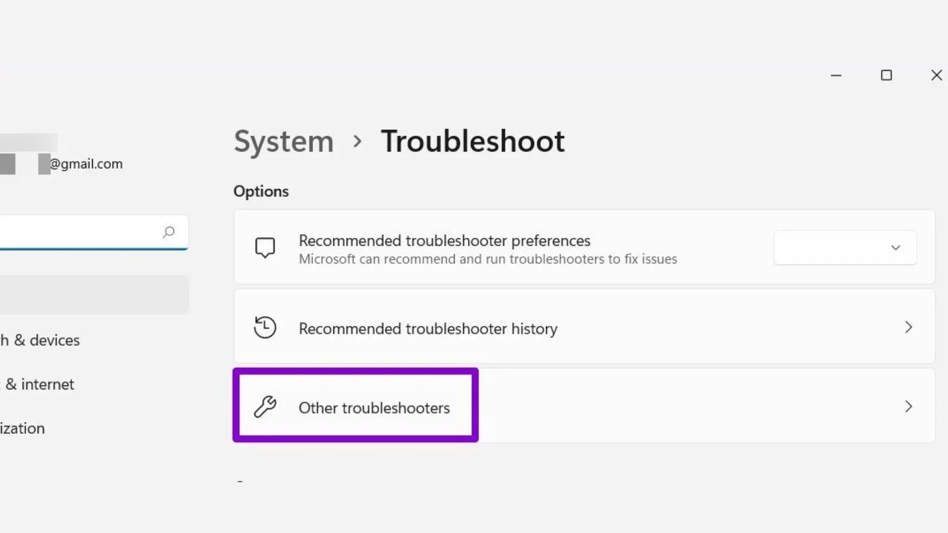948x533 pixels.
Task: Maximize the Settings window
Action: pos(886,76)
